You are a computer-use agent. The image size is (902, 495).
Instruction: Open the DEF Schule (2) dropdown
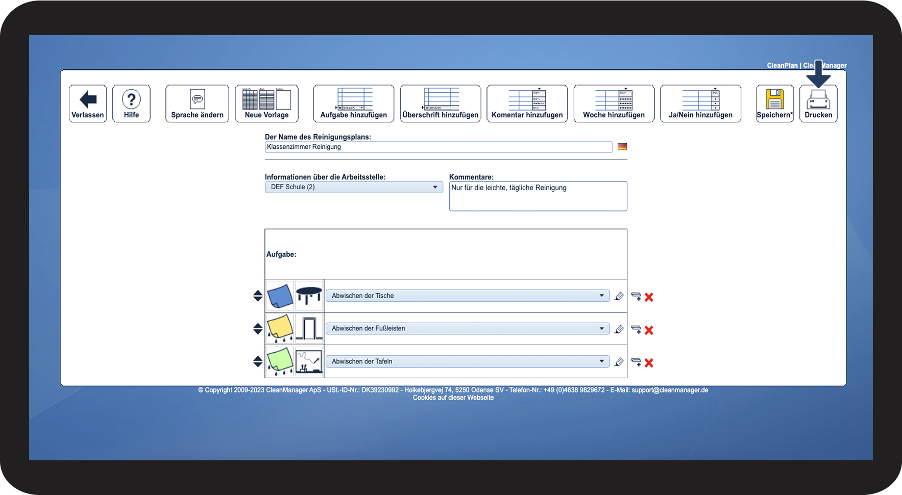click(354, 187)
